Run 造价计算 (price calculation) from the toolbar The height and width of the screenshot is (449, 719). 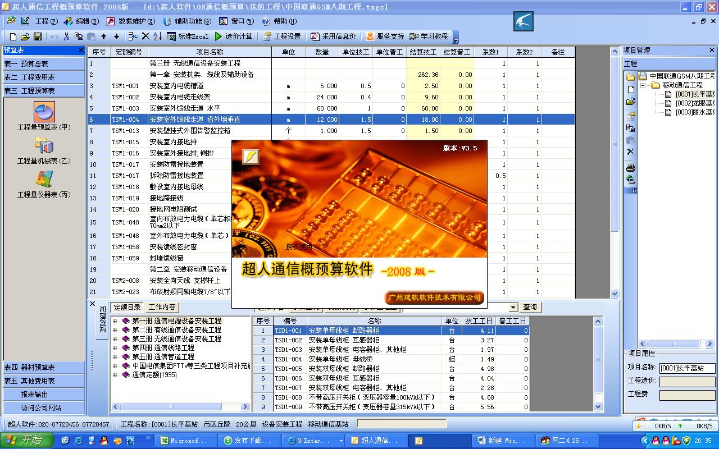pos(230,37)
